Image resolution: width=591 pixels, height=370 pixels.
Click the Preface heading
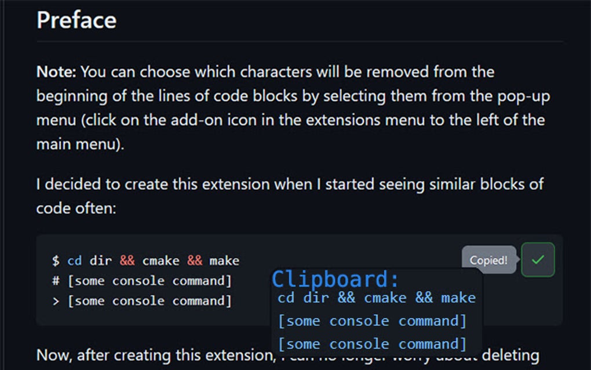pyautogui.click(x=76, y=20)
